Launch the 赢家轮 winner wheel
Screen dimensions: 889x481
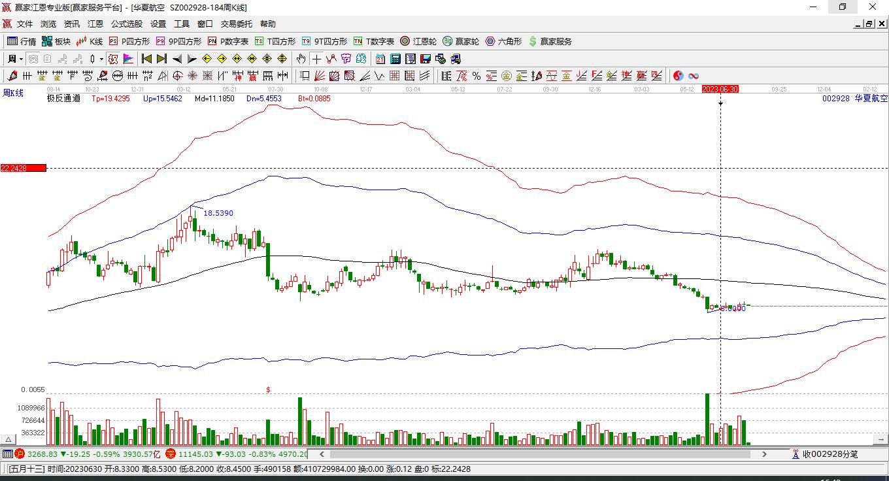pyautogui.click(x=461, y=41)
